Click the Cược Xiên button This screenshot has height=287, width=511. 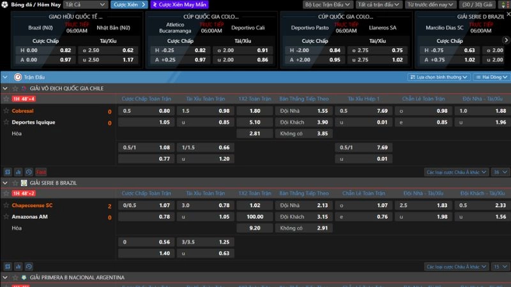129,4
